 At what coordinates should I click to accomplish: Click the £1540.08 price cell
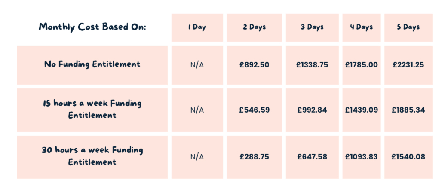point(408,157)
